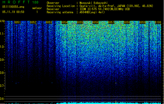Screen dimensions: 164x104
Task: Click the 0.8 kHz axis label
Action: point(2,73)
